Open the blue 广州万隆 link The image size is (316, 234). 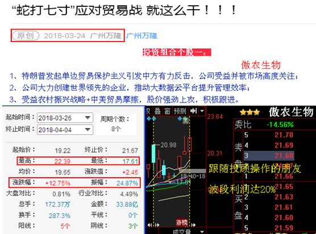(x=142, y=36)
